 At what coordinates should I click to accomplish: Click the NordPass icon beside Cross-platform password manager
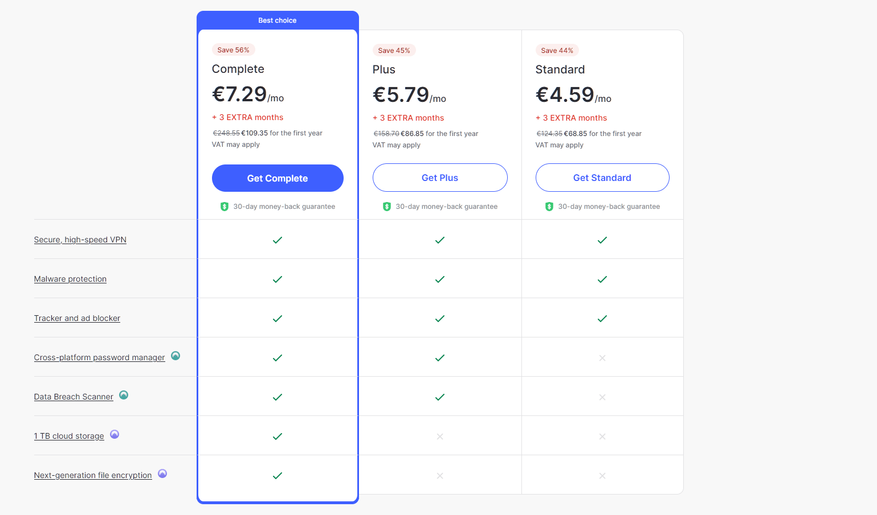point(176,356)
